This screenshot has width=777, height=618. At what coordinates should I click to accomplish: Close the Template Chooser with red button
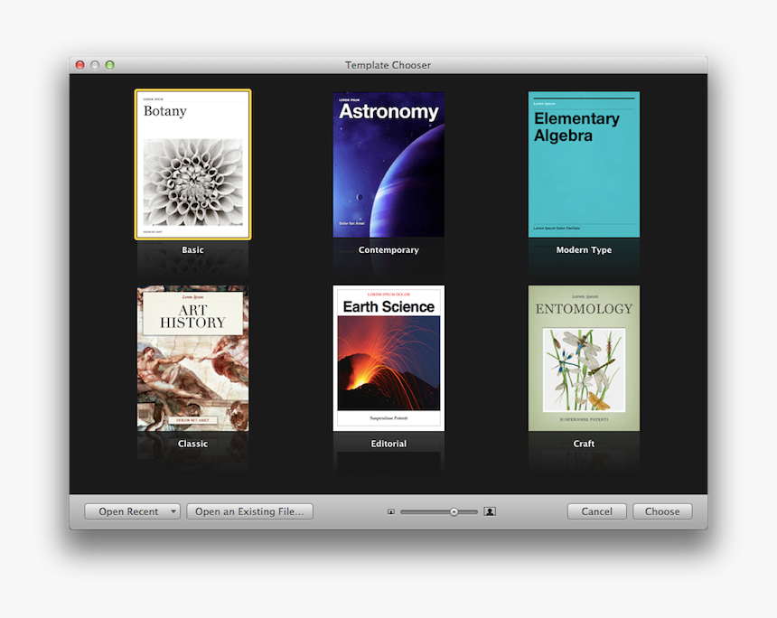(80, 65)
